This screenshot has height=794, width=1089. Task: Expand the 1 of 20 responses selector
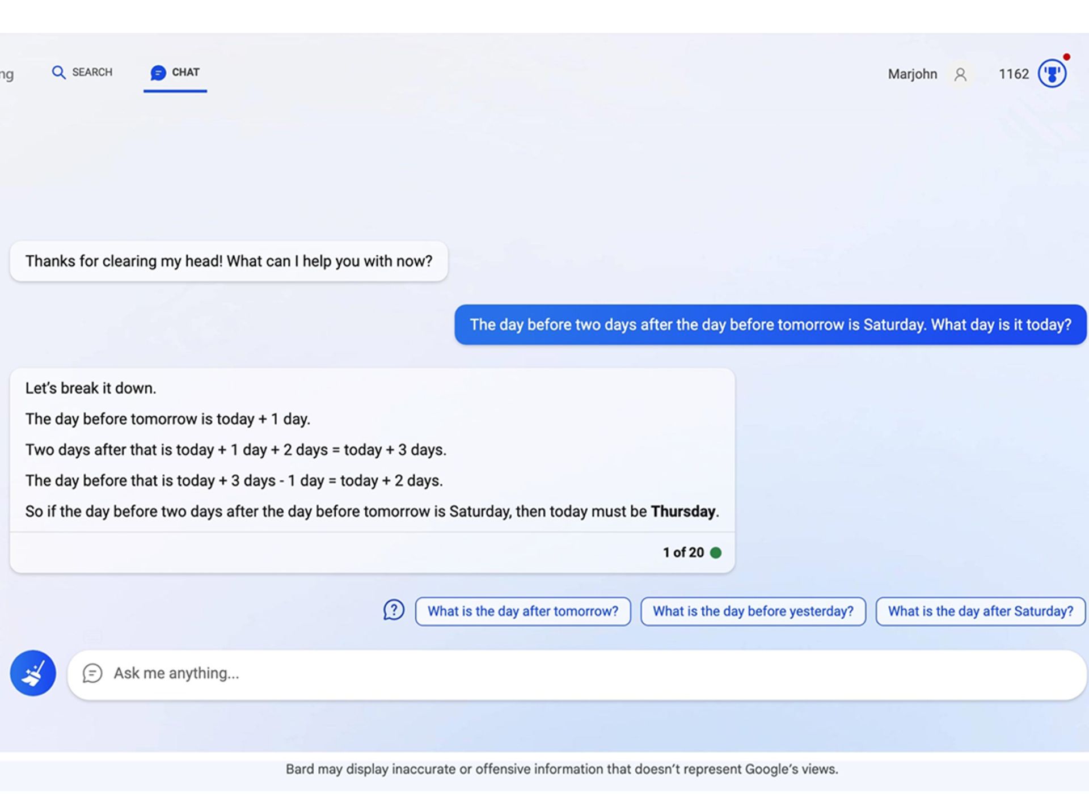tap(683, 552)
